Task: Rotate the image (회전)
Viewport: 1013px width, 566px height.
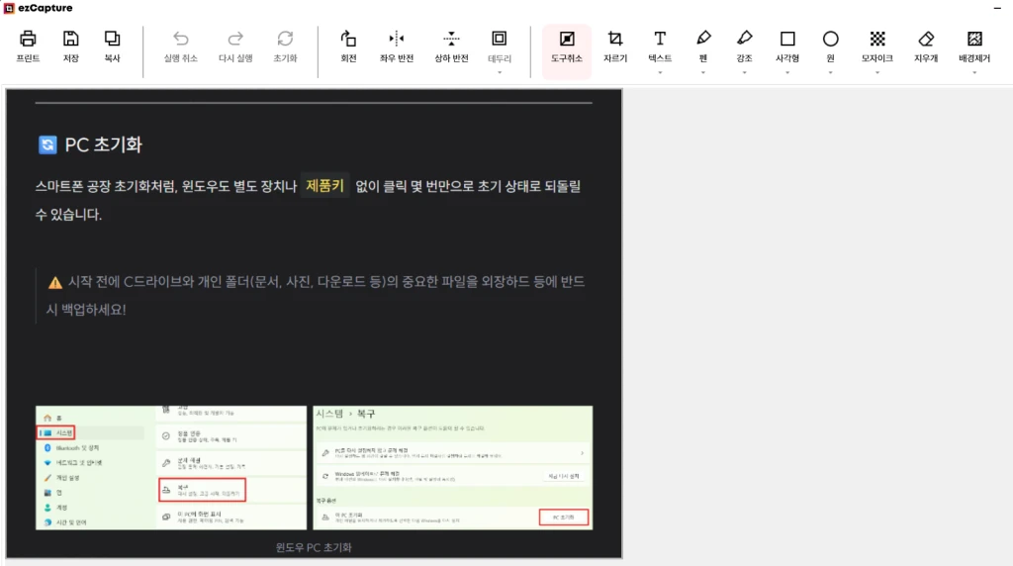Action: (x=348, y=47)
